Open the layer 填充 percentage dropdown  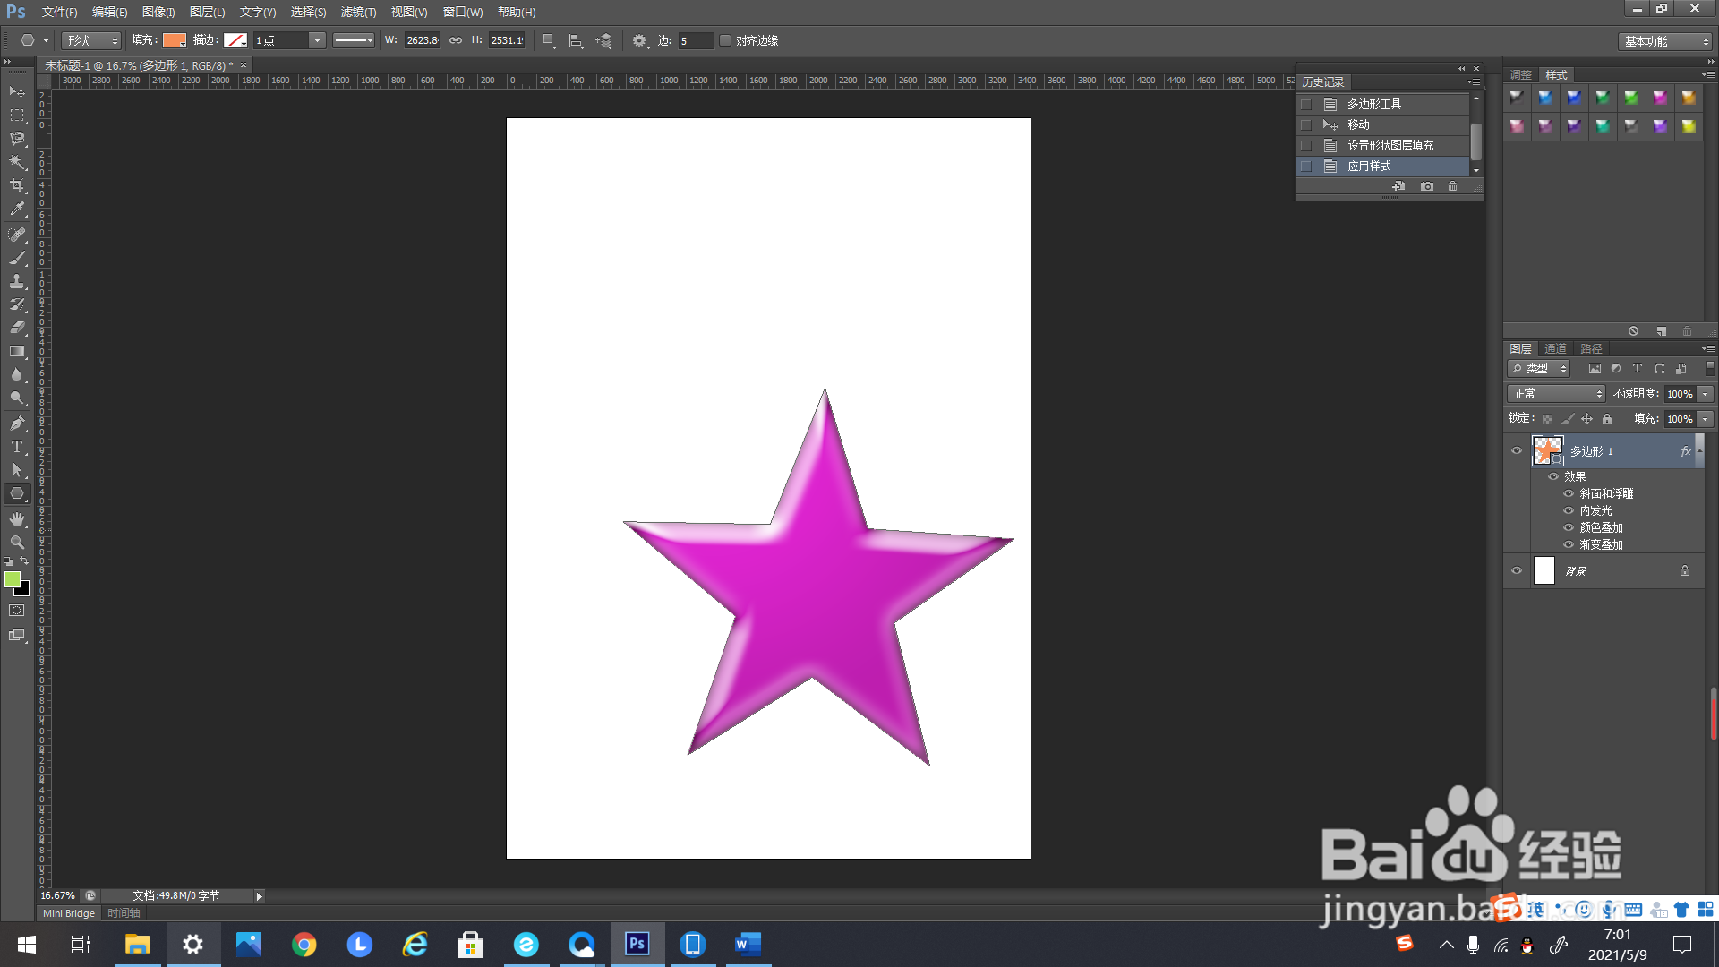[x=1706, y=419]
